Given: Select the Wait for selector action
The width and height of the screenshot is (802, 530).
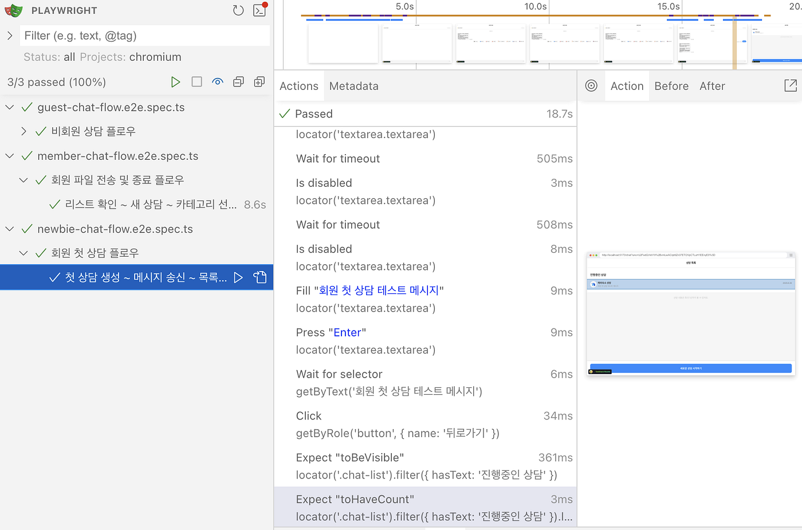Looking at the screenshot, I should tap(425, 383).
